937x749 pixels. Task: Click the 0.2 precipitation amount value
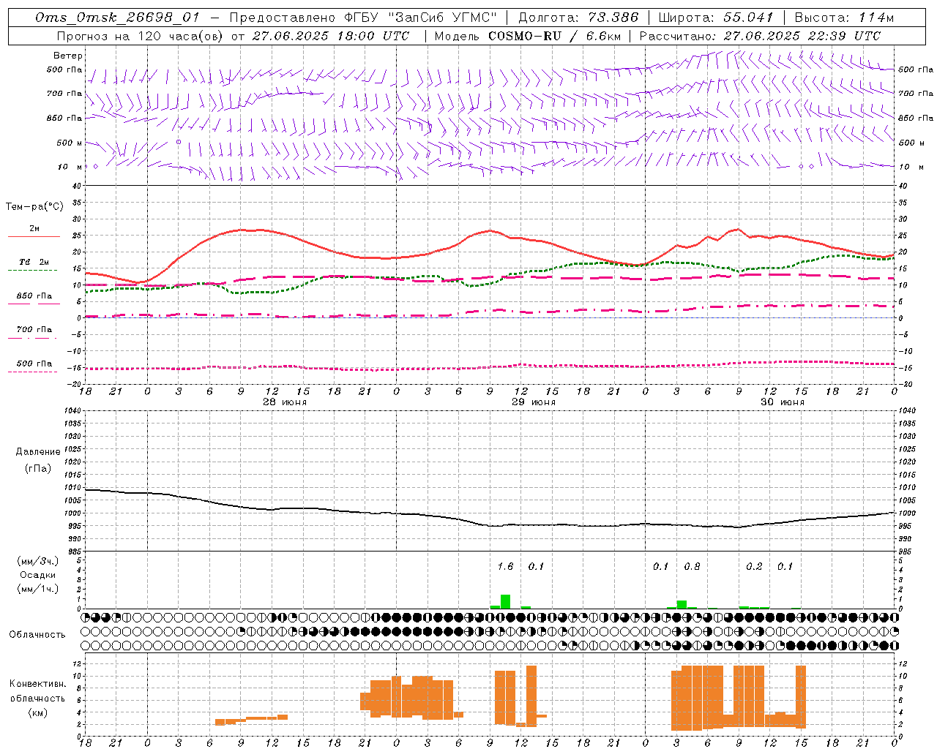click(x=754, y=567)
